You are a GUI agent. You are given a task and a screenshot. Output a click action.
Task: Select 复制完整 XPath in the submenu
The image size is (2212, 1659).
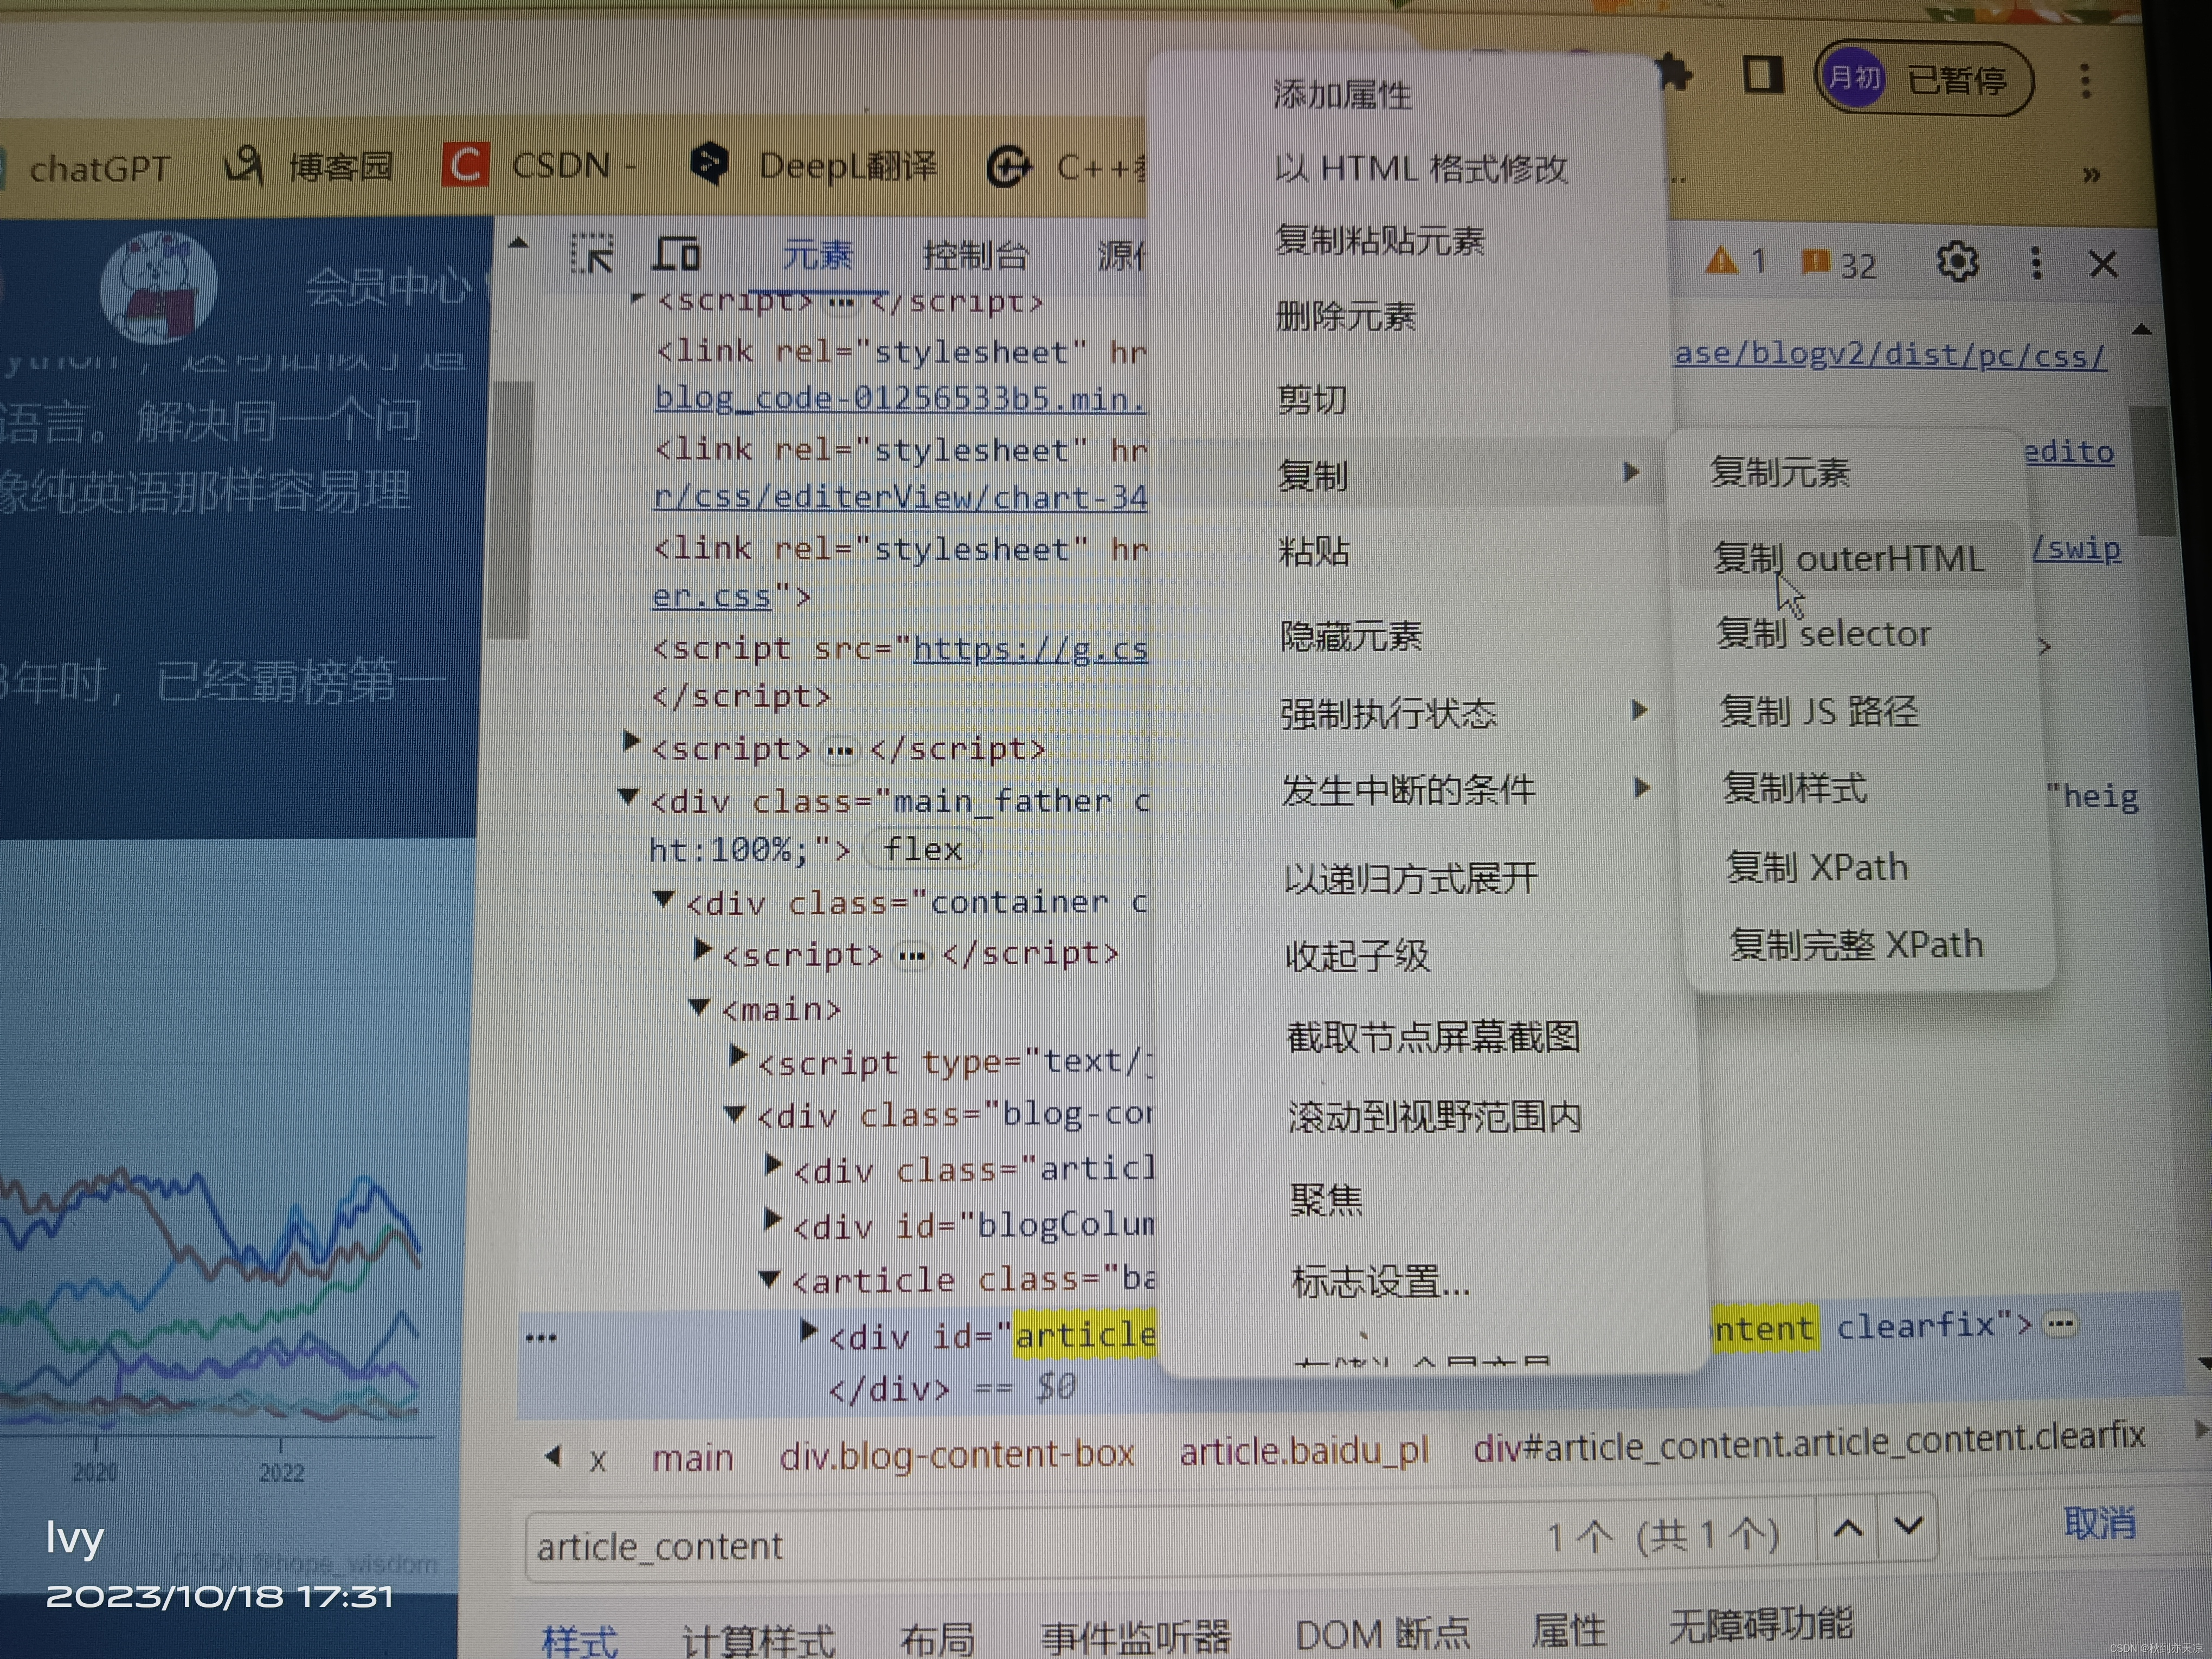tap(1857, 944)
